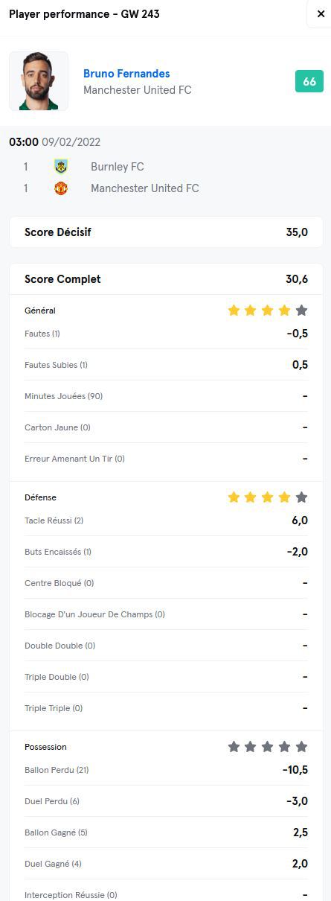Click Bruno Fernandes player photo
The width and height of the screenshot is (331, 901).
point(39,81)
